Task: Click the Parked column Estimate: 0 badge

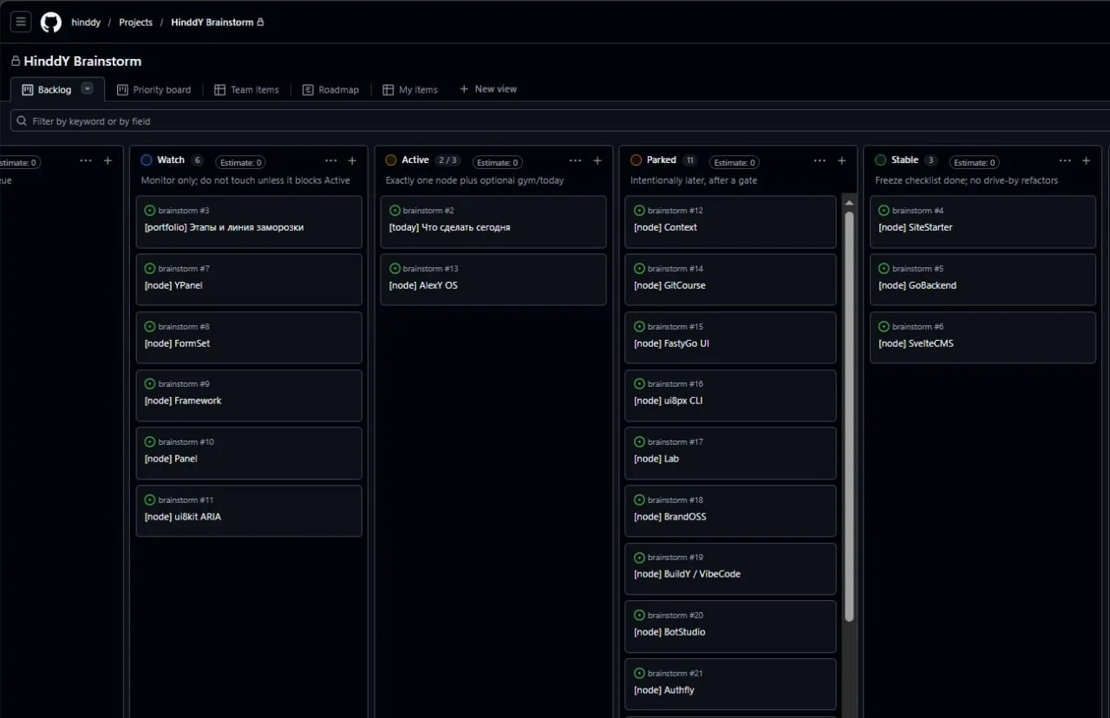Action: 734,162
